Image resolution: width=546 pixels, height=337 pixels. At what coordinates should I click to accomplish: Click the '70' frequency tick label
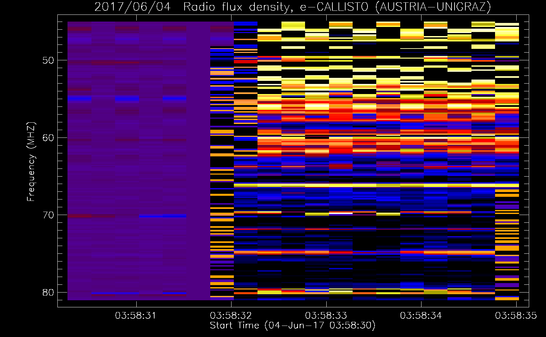48,215
